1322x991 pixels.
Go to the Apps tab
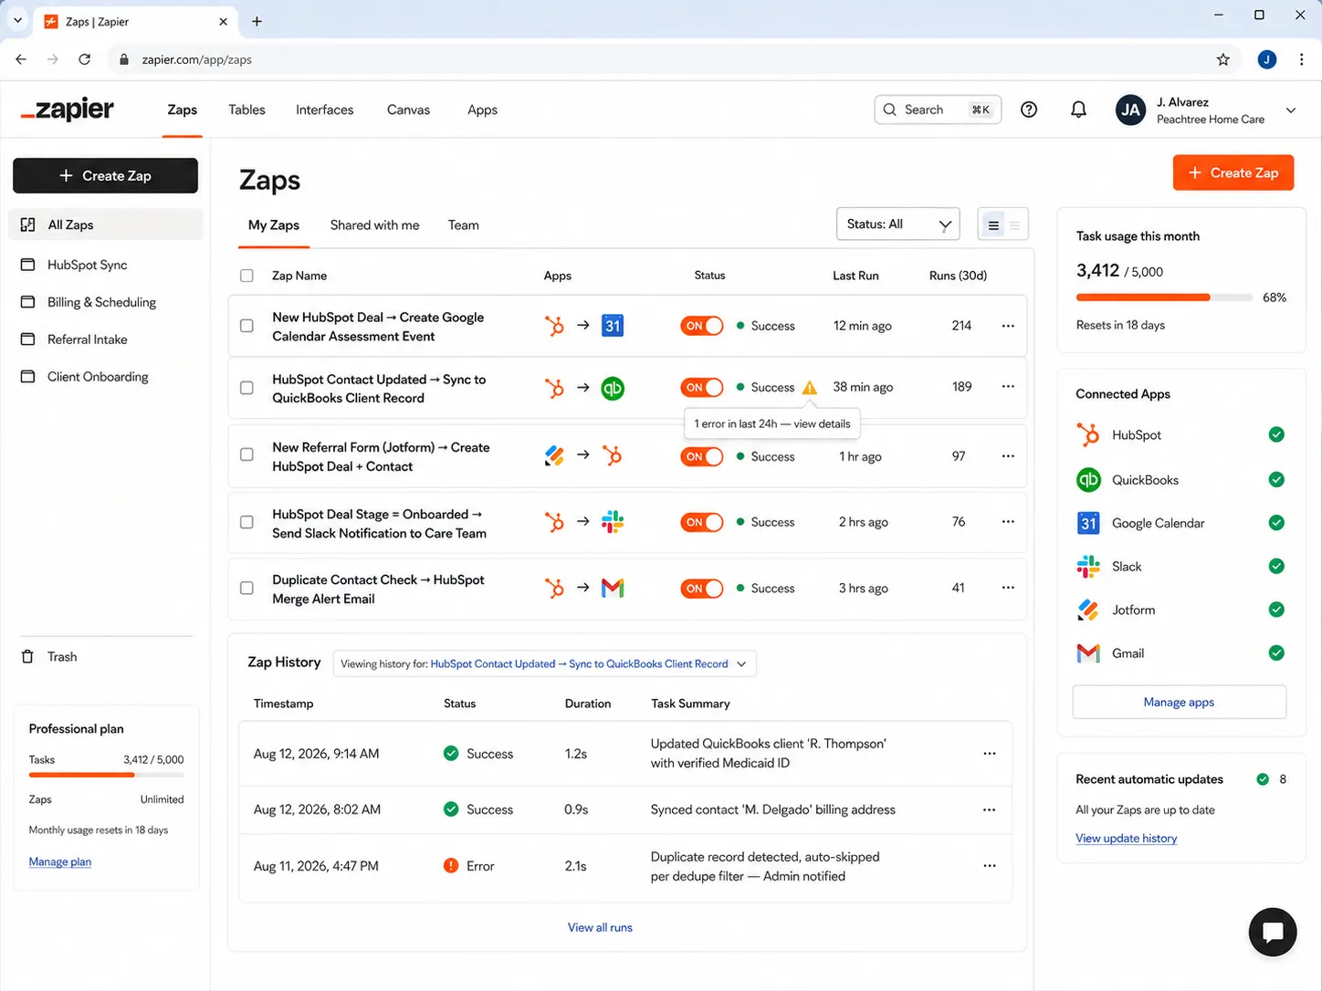482,110
